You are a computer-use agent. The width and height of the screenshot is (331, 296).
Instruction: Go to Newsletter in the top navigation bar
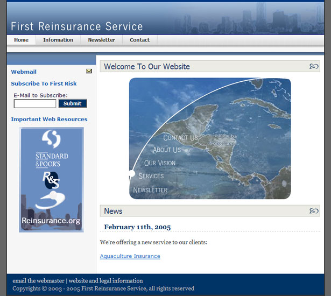(102, 40)
